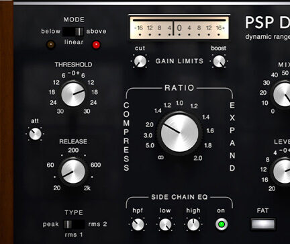Click the 'rms 2' type label

coord(98,224)
